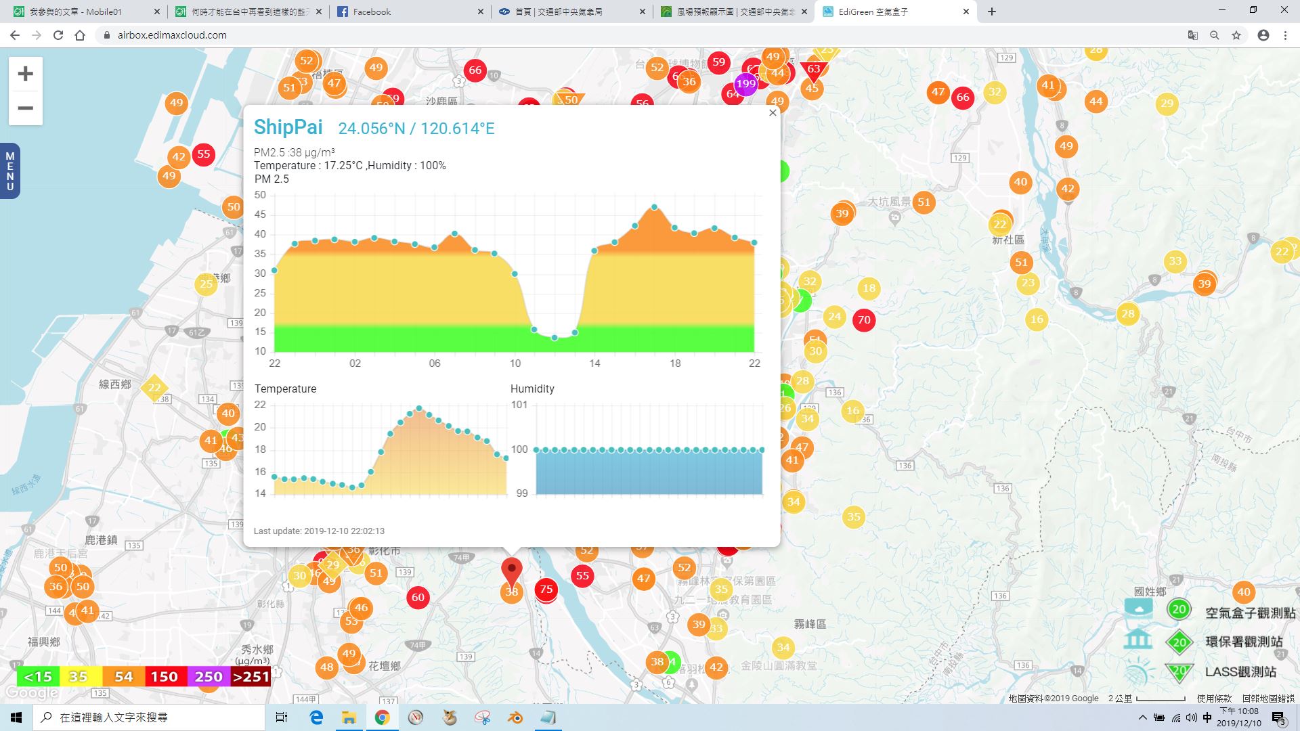Screen dimensions: 1300x731
Task: Reload the page
Action: [x=58, y=35]
